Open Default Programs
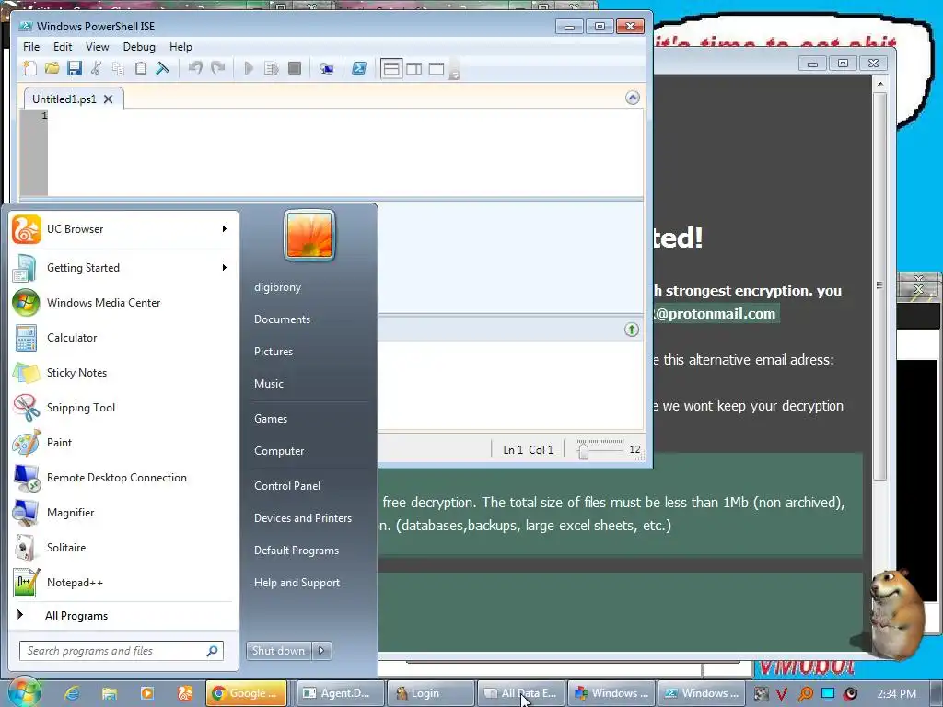Image resolution: width=943 pixels, height=707 pixels. [297, 551]
